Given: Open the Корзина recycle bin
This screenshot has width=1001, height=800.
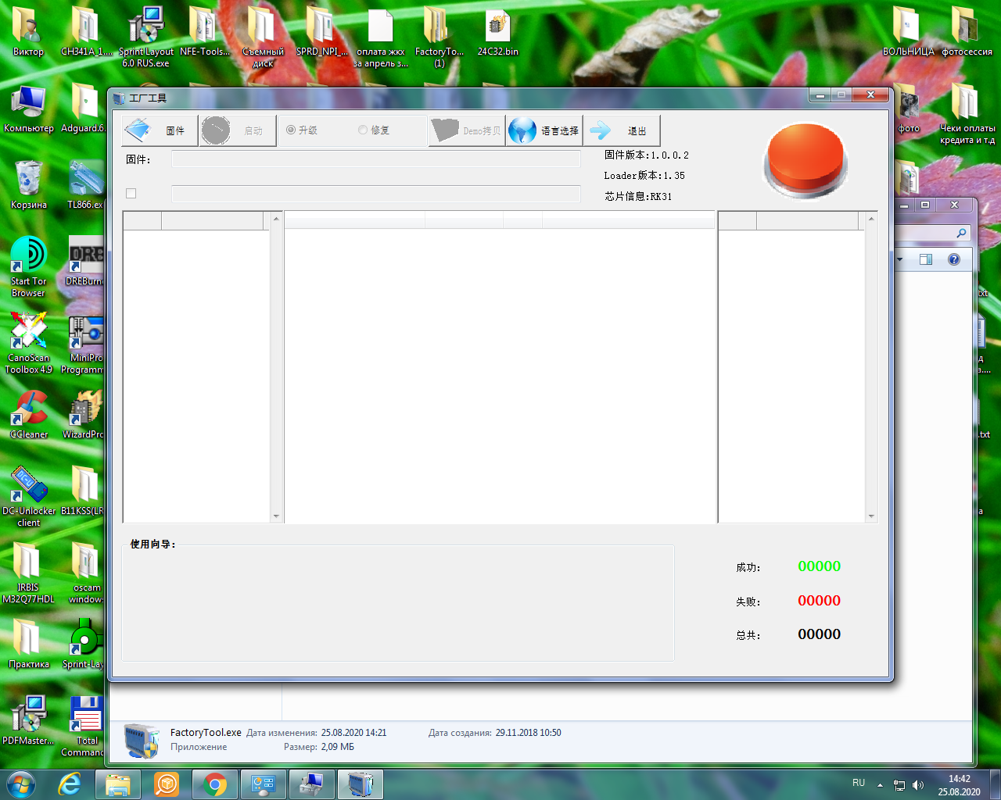Looking at the screenshot, I should click(x=28, y=184).
